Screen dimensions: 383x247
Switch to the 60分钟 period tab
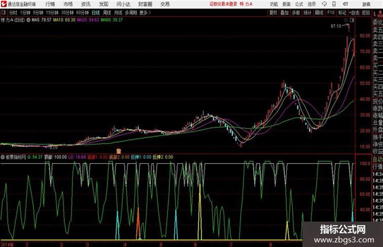(x=82, y=13)
